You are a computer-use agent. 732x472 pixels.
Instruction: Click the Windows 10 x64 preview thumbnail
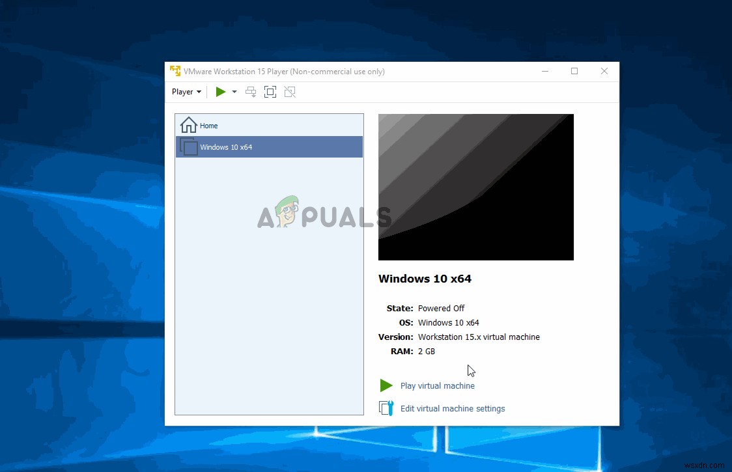pos(476,187)
